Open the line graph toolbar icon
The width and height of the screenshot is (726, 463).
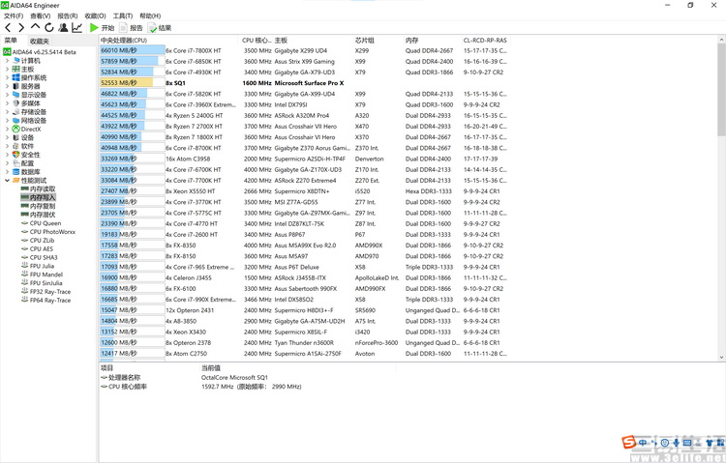pos(76,28)
